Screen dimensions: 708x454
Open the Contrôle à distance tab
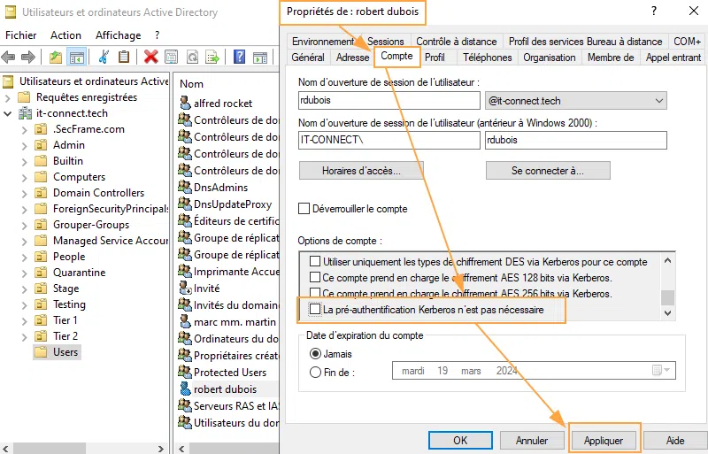(x=456, y=41)
